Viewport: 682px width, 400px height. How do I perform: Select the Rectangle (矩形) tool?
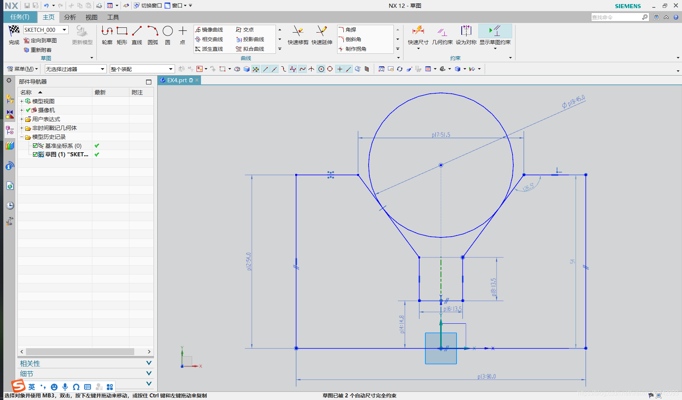point(122,35)
